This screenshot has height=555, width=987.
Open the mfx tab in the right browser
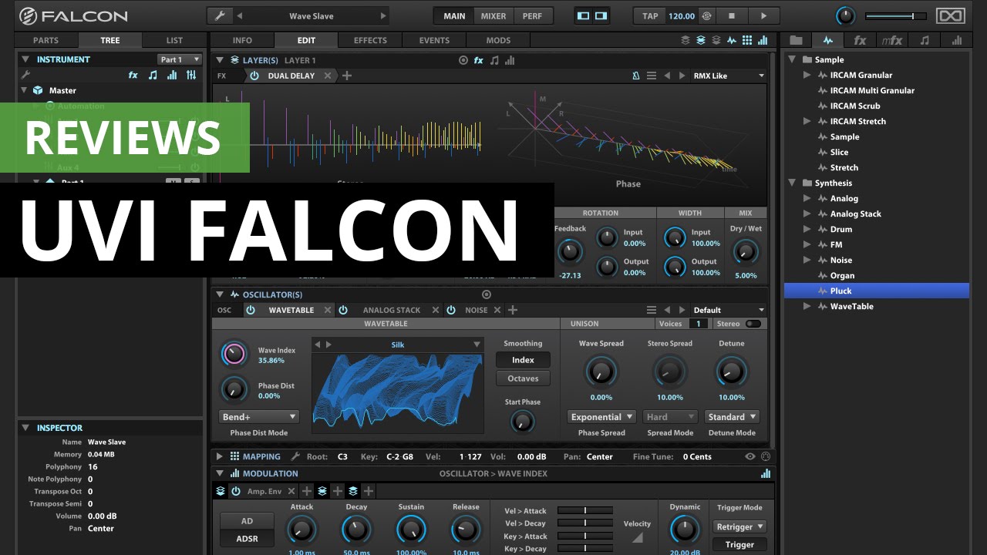(892, 40)
